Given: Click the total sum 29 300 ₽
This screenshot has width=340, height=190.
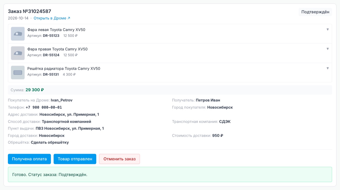Looking at the screenshot, I should 35,90.
